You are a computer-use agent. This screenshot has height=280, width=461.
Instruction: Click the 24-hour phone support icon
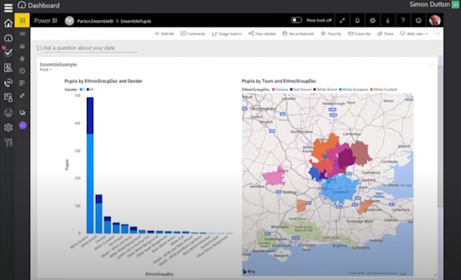pyautogui.click(x=8, y=83)
